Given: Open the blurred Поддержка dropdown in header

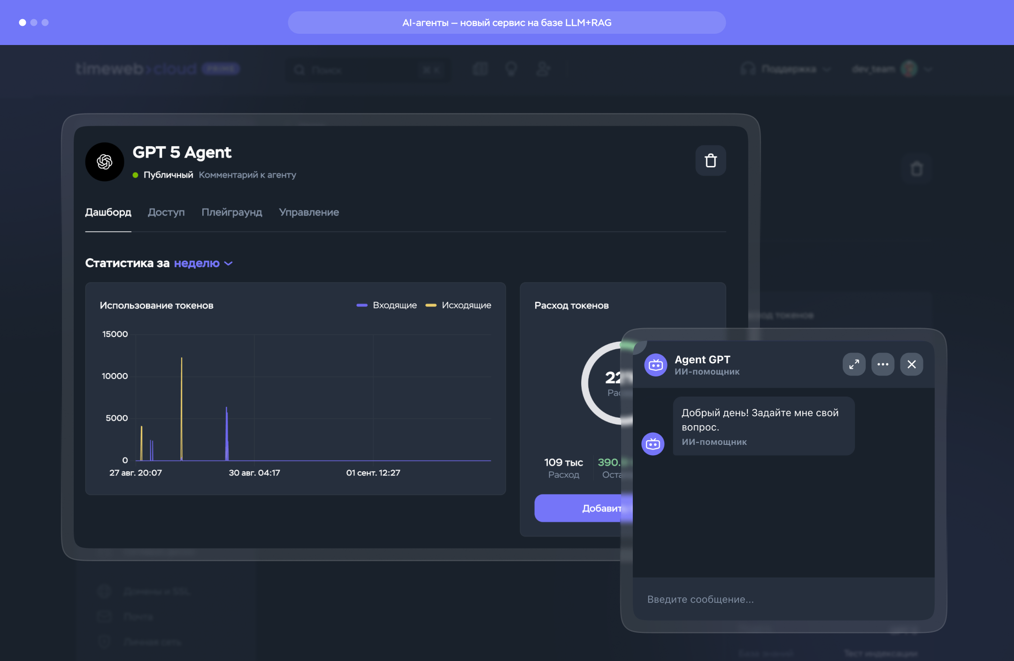Looking at the screenshot, I should point(786,69).
